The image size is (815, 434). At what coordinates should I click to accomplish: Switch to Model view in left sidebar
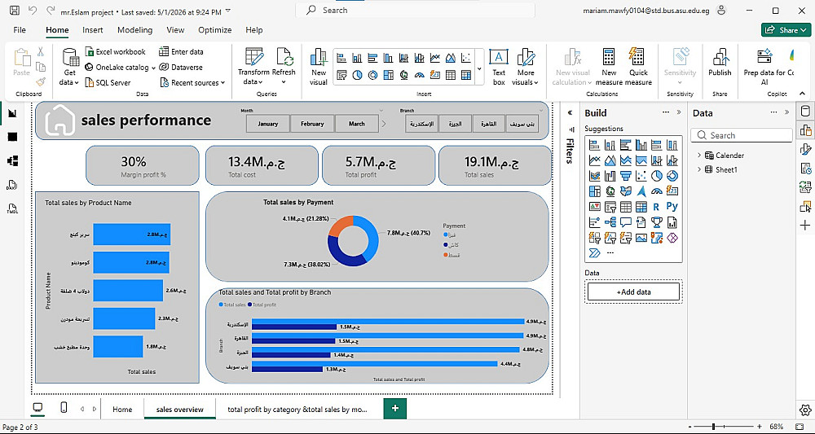pos(12,161)
